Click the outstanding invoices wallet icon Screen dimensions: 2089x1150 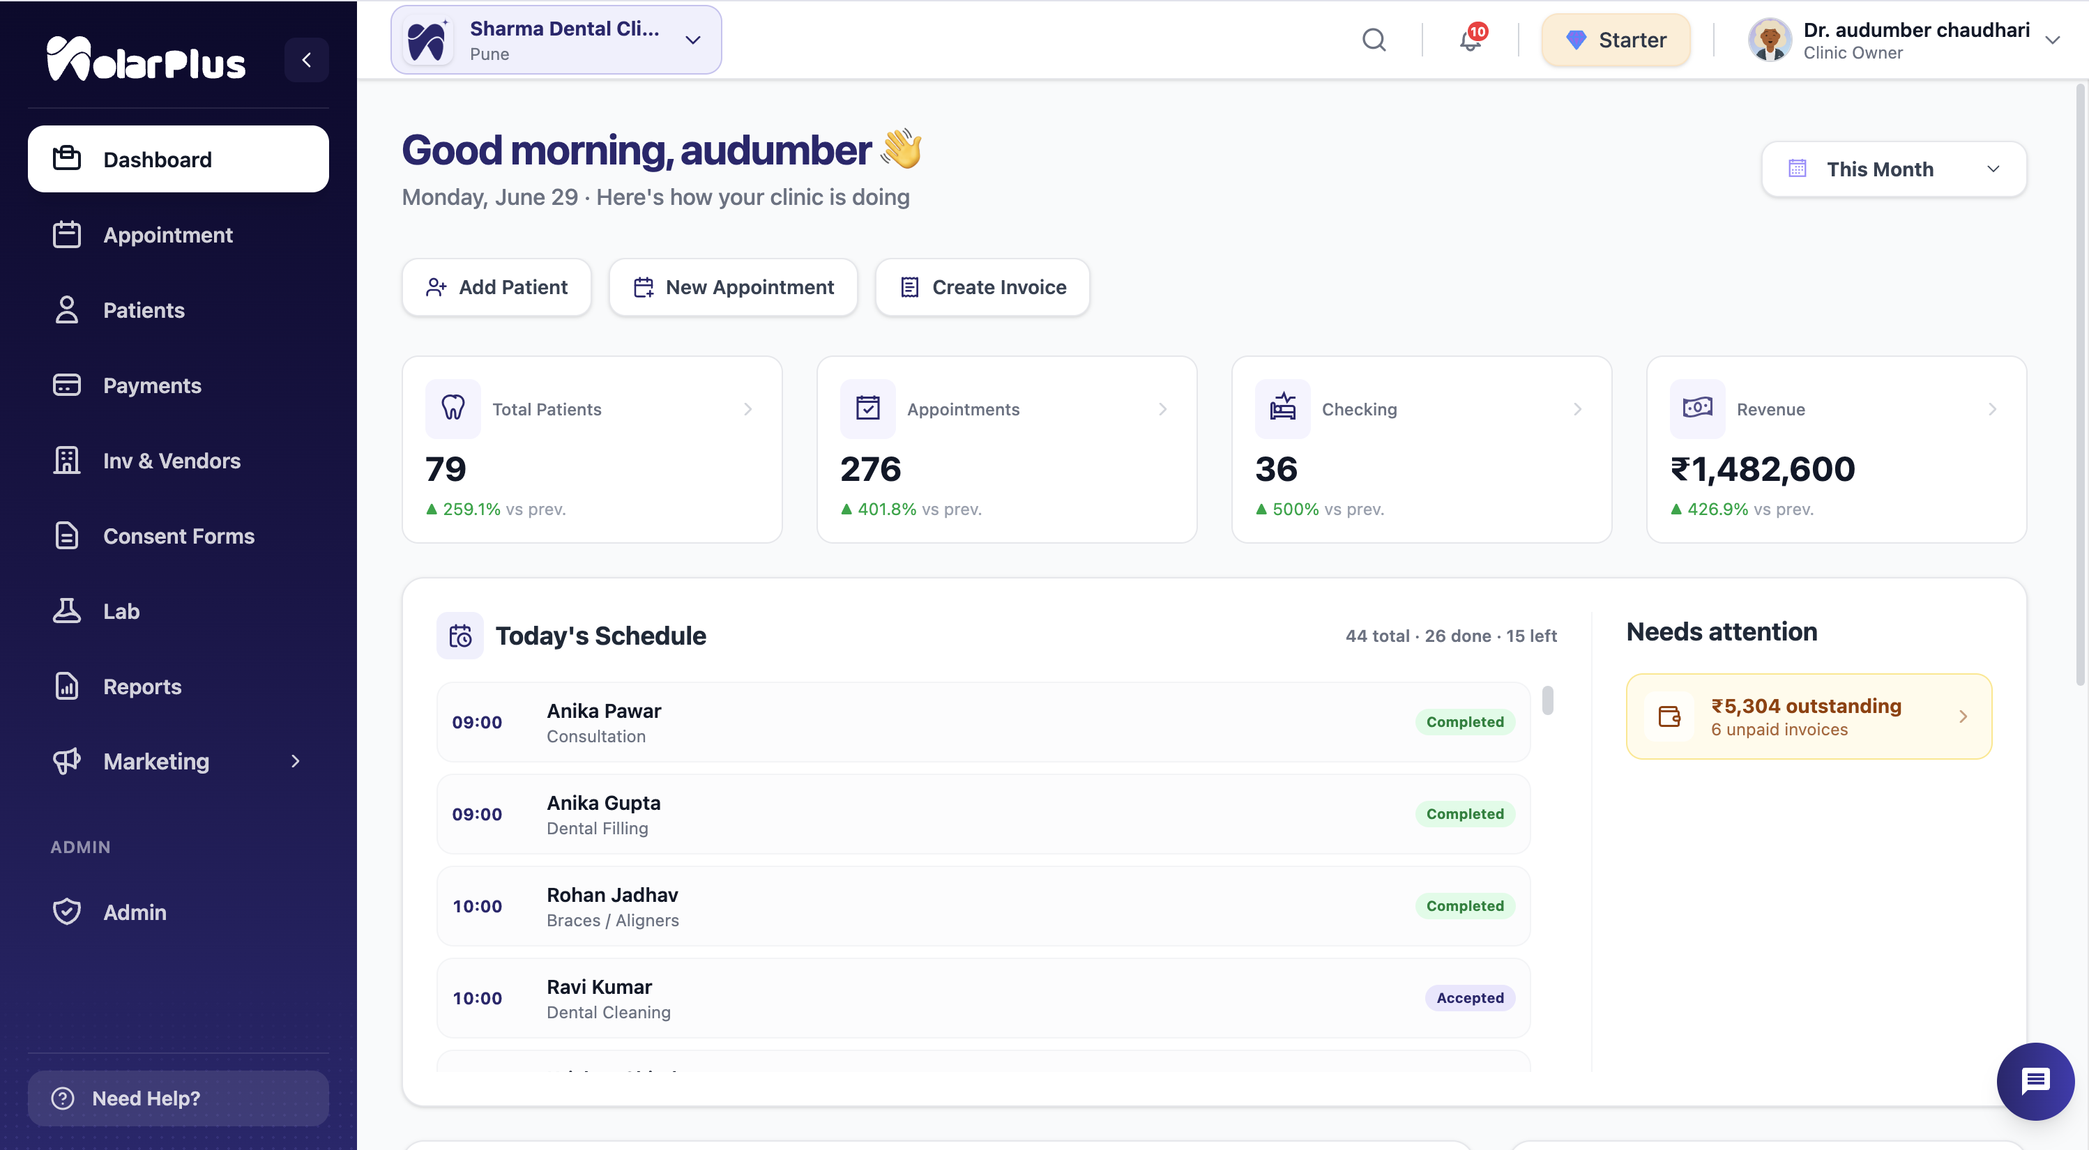pyautogui.click(x=1669, y=716)
